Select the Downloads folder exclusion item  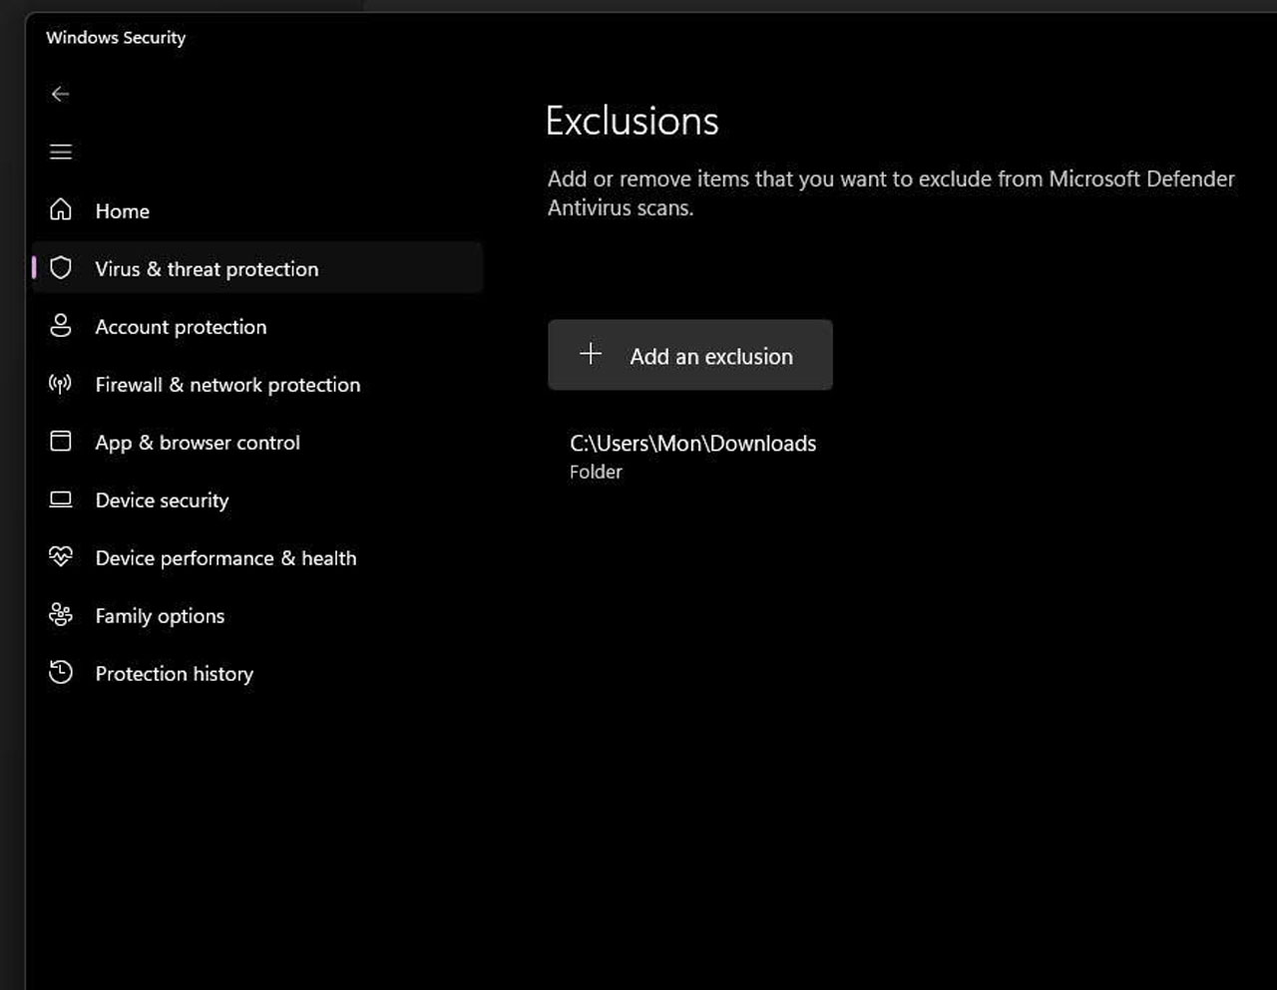coord(693,454)
